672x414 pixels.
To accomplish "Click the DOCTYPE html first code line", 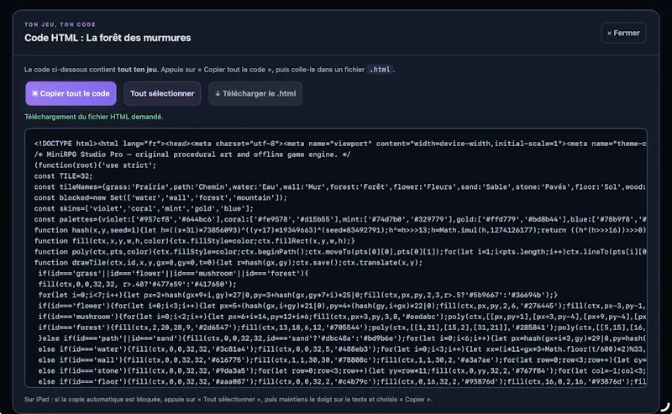I will click(340, 144).
